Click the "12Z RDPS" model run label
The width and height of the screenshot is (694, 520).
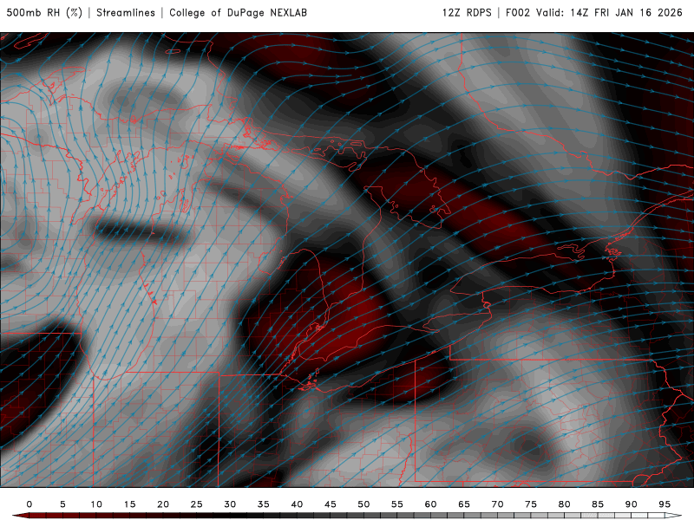(x=467, y=12)
